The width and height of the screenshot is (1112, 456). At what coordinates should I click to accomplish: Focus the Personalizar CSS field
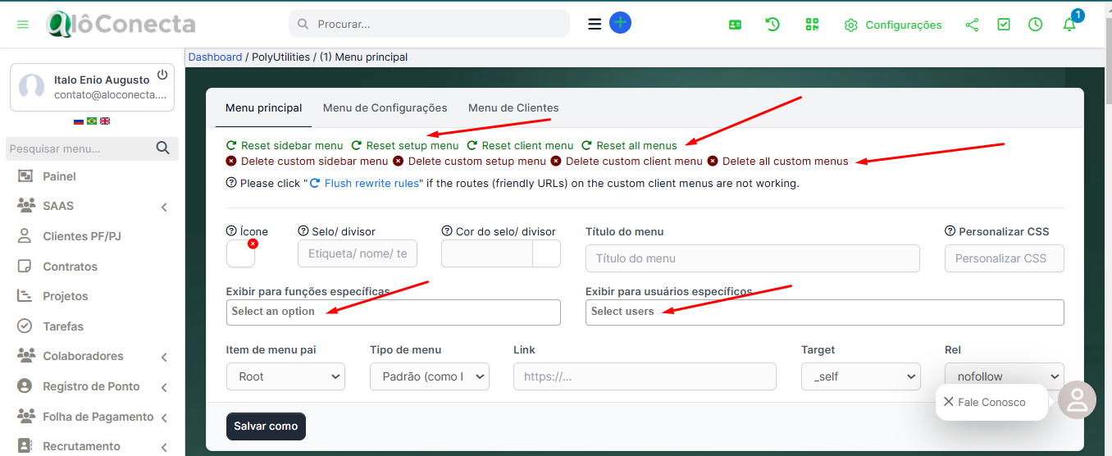[1005, 258]
